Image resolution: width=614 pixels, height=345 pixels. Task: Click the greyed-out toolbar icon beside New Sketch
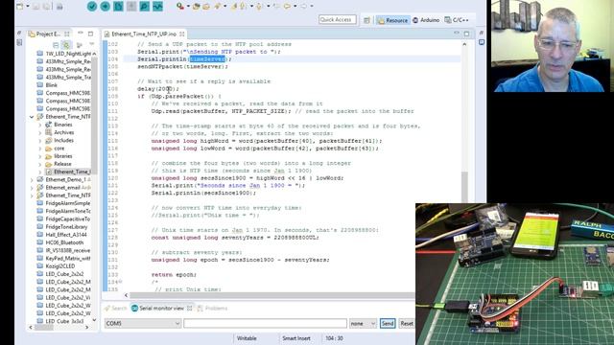click(131, 7)
